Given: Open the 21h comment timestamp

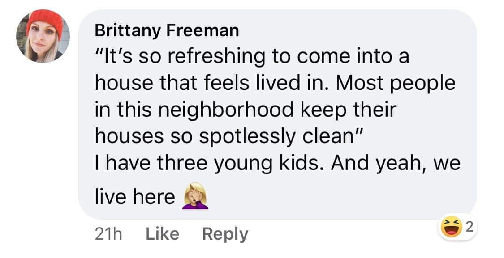Looking at the screenshot, I should point(108,234).
